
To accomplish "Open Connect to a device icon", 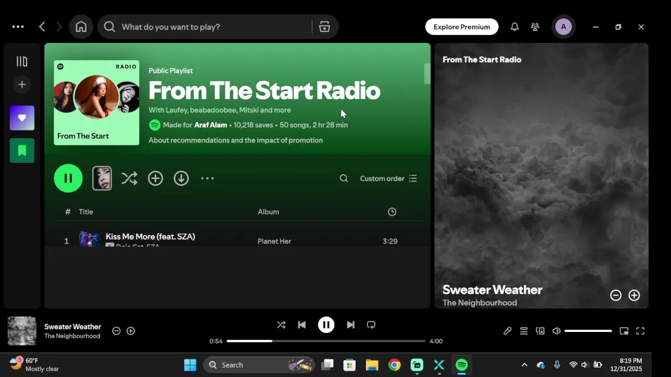I will (x=540, y=331).
